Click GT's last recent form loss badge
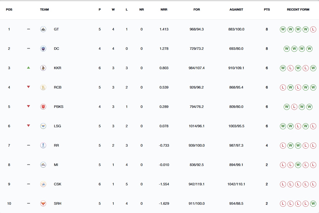The image size is (319, 213). 313,29
